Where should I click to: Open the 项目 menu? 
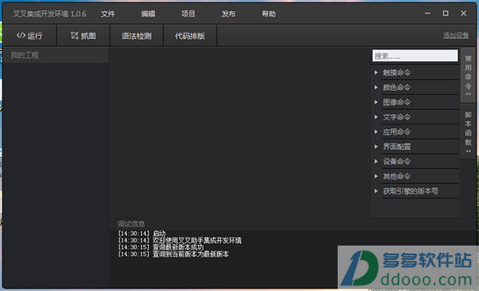(188, 14)
